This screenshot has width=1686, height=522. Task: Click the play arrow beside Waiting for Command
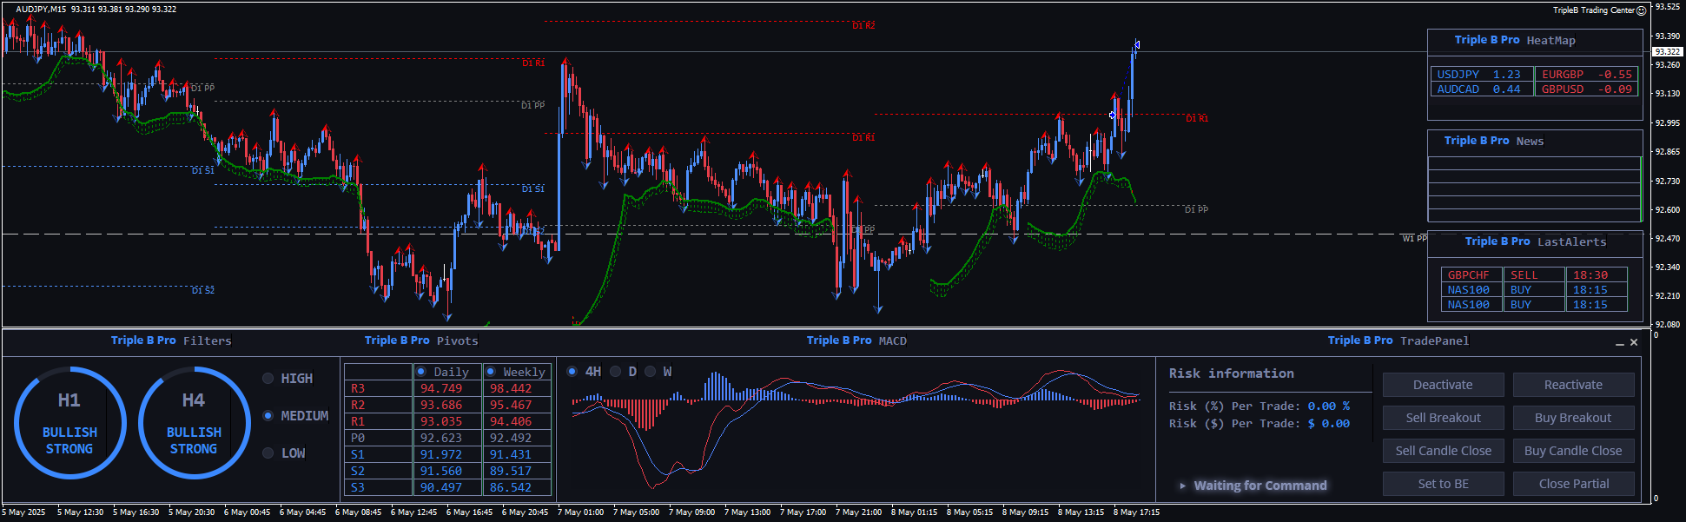click(x=1182, y=486)
